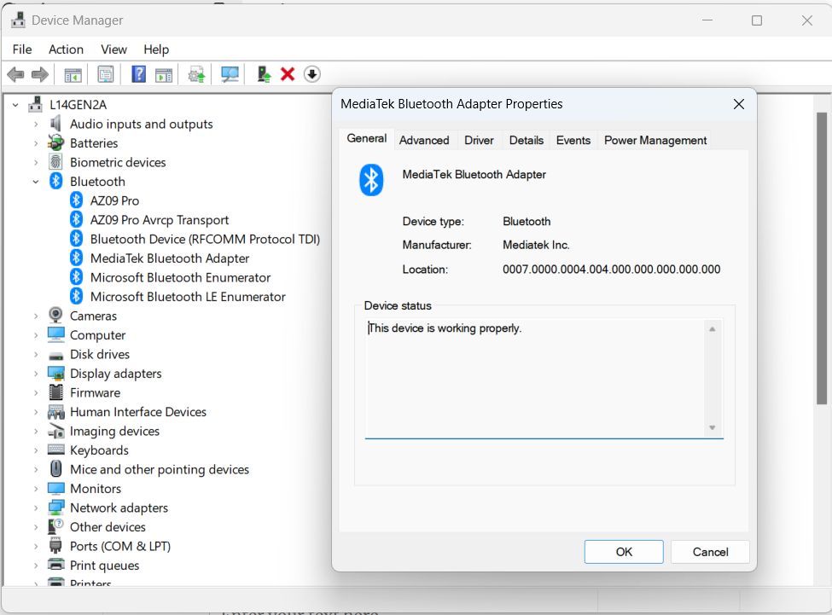The height and width of the screenshot is (615, 832).
Task: Select the General tab
Action: (366, 138)
